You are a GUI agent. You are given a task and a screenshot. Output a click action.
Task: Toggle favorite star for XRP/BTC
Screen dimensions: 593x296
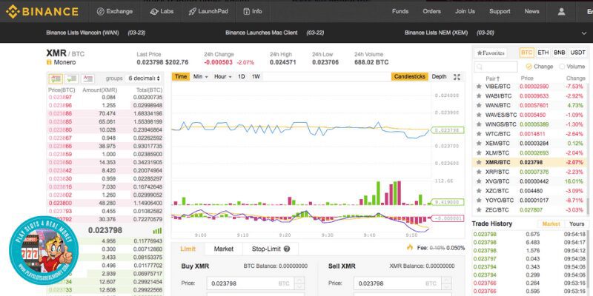click(x=479, y=172)
